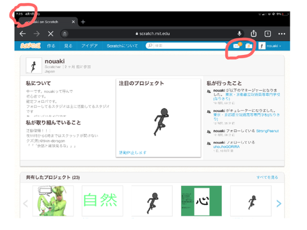Close the 'on Scratch' browser tab
The image size is (307, 230).
coord(73,22)
